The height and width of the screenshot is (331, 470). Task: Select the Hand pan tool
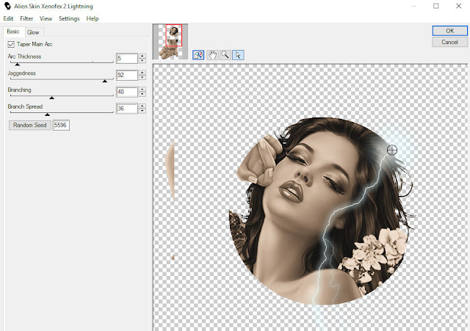[212, 55]
